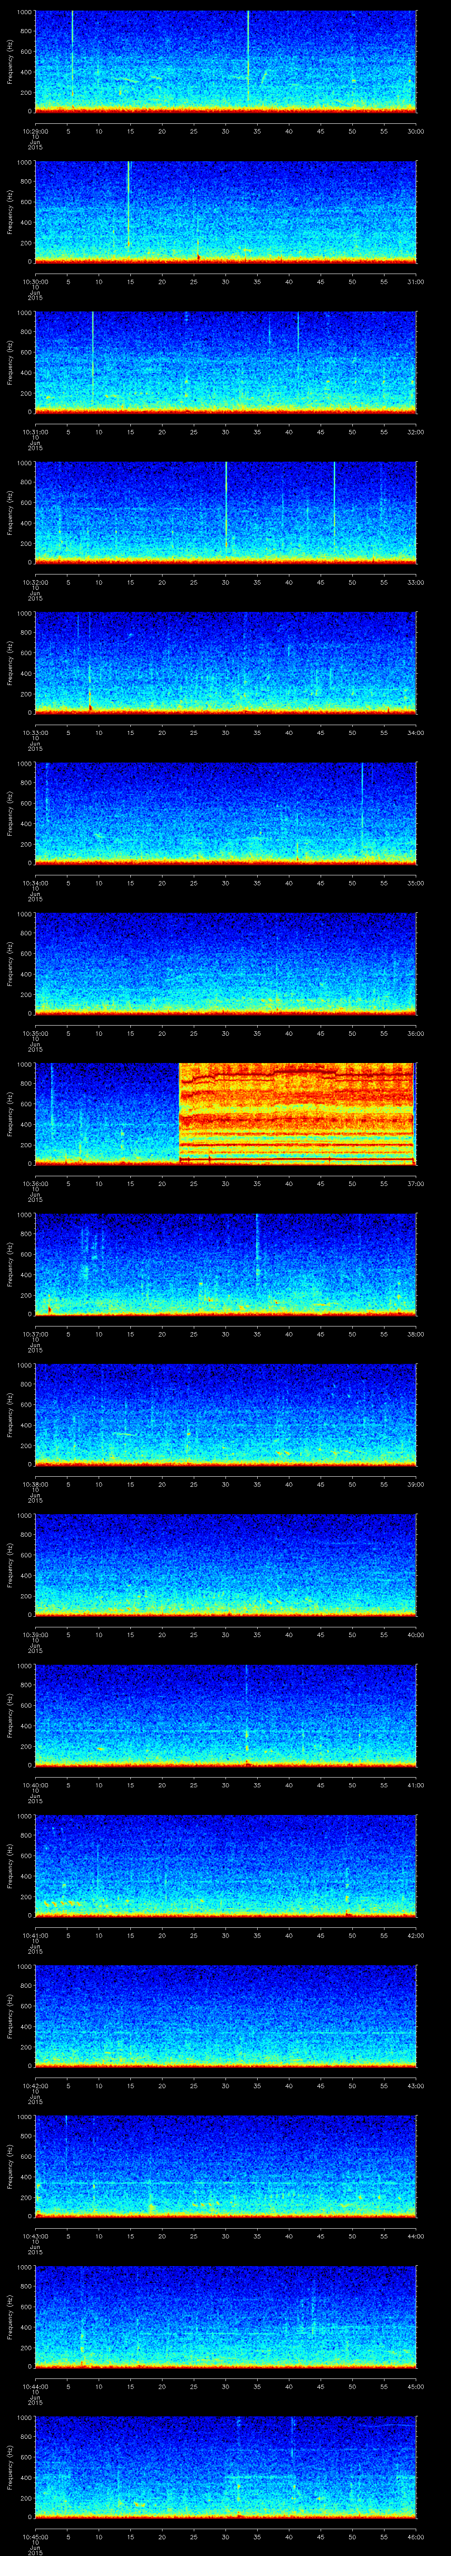This screenshot has height=2556, width=451.
Task: Click the bright vertical spike near 15s in 10:30:00 panel
Action: [x=129, y=204]
